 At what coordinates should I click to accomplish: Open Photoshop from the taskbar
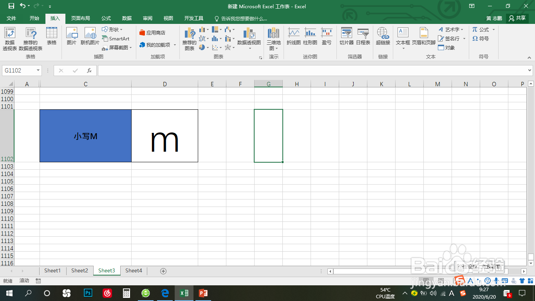pyautogui.click(x=88, y=293)
